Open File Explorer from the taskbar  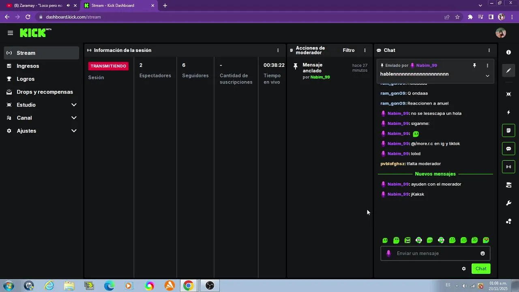69,286
